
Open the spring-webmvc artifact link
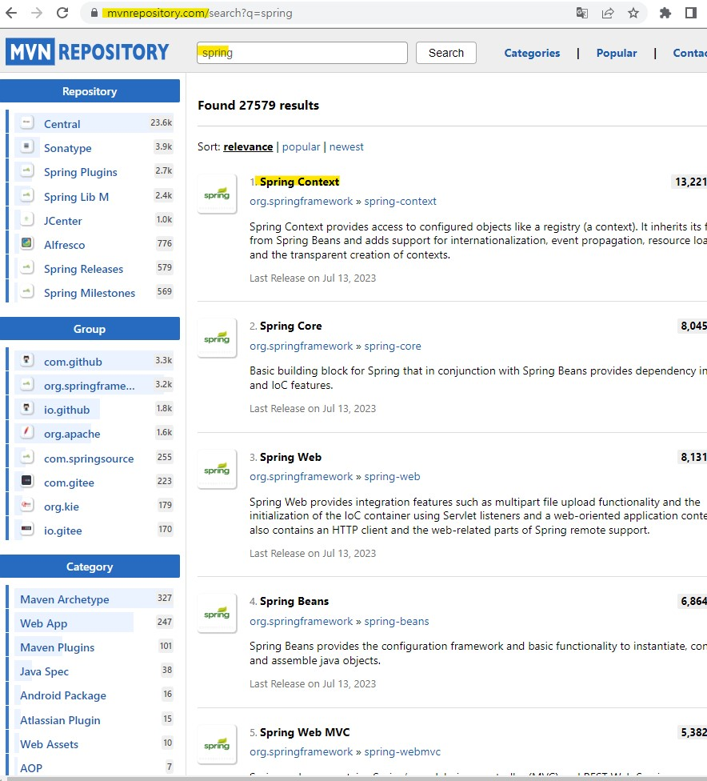[402, 752]
